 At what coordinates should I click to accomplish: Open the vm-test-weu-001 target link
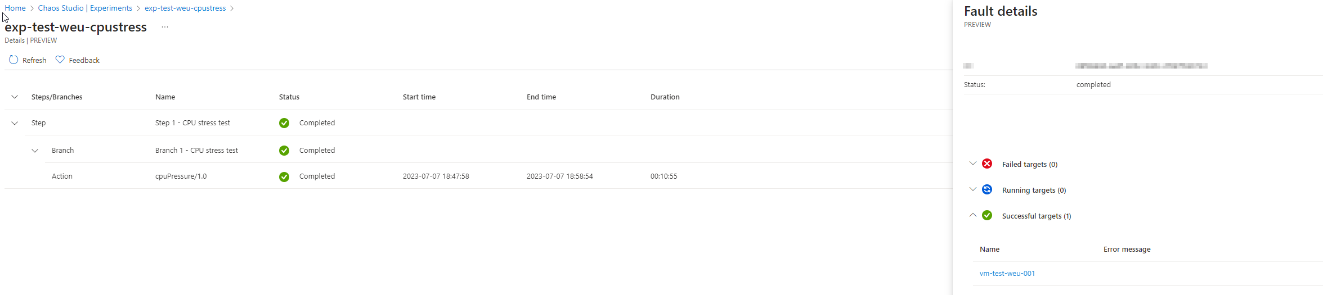pyautogui.click(x=1007, y=274)
